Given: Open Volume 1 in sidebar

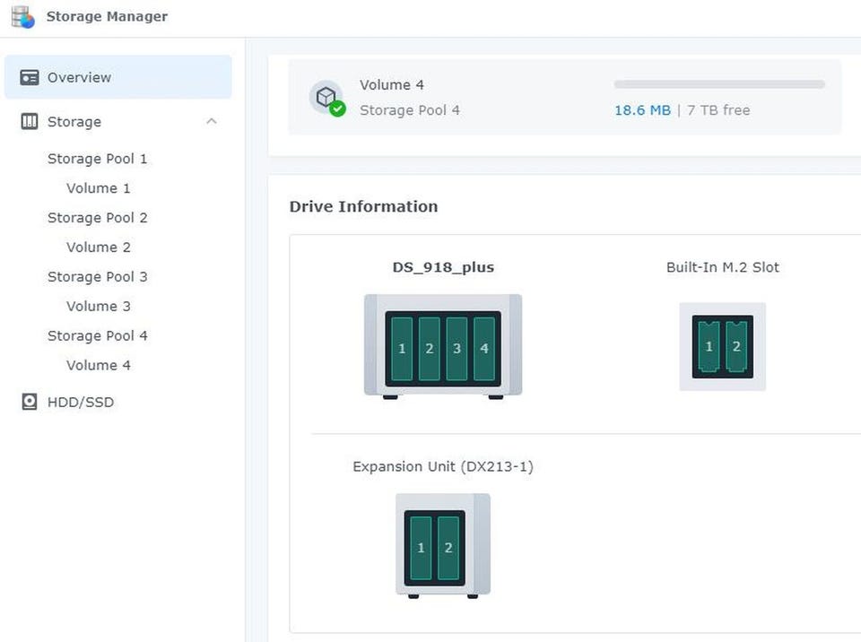Looking at the screenshot, I should (x=98, y=188).
